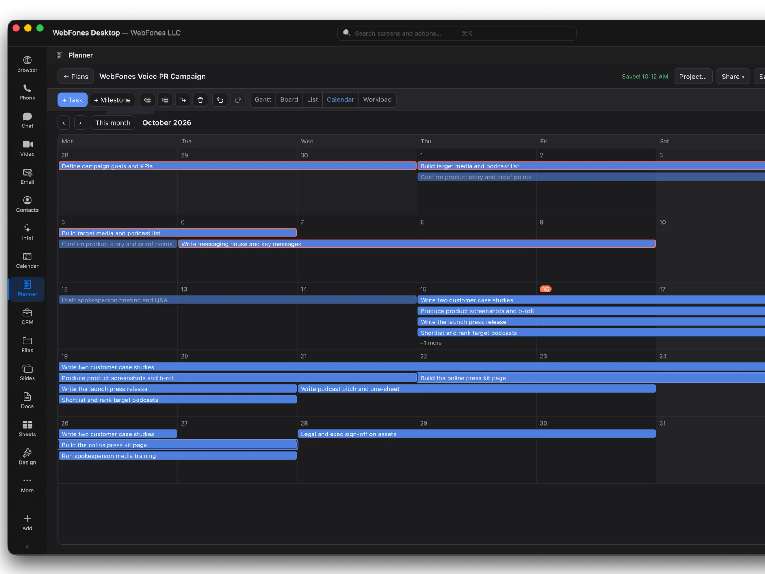Select today's date marker 16
Image resolution: width=765 pixels, height=574 pixels.
545,289
